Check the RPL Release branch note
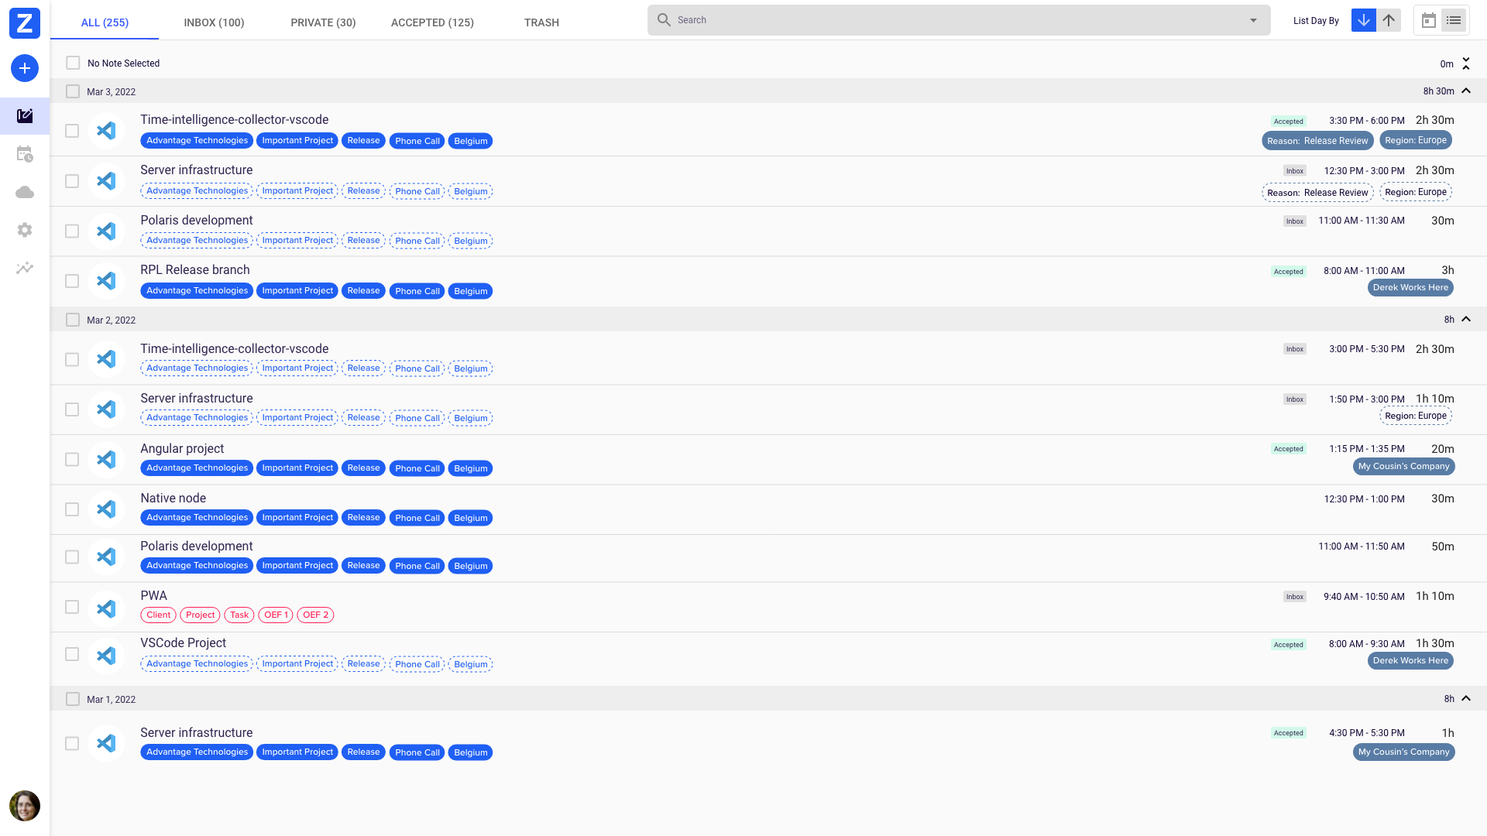 coord(72,281)
